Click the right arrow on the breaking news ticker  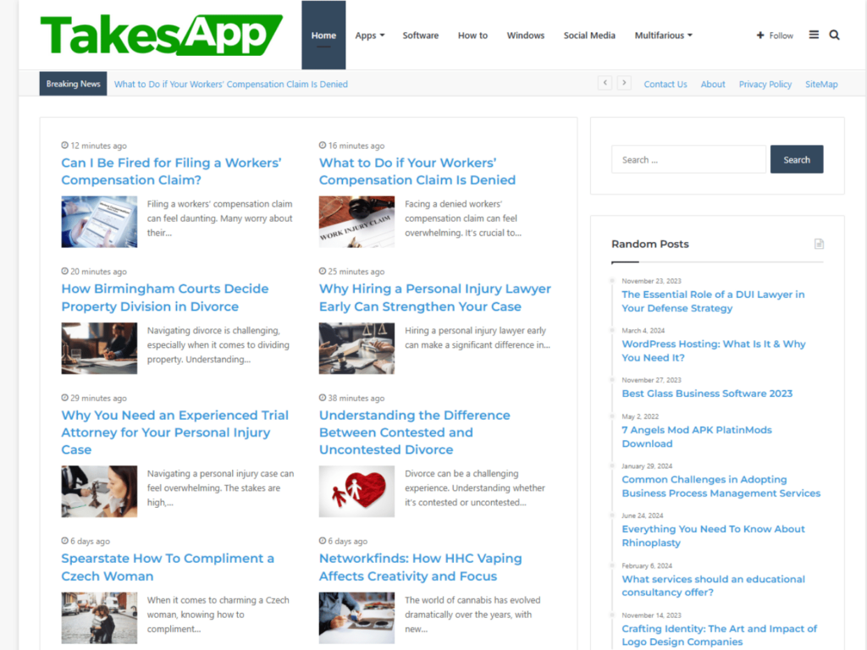[625, 83]
